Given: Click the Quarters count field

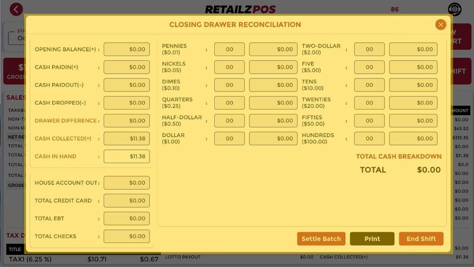Looking at the screenshot, I should pyautogui.click(x=229, y=103).
